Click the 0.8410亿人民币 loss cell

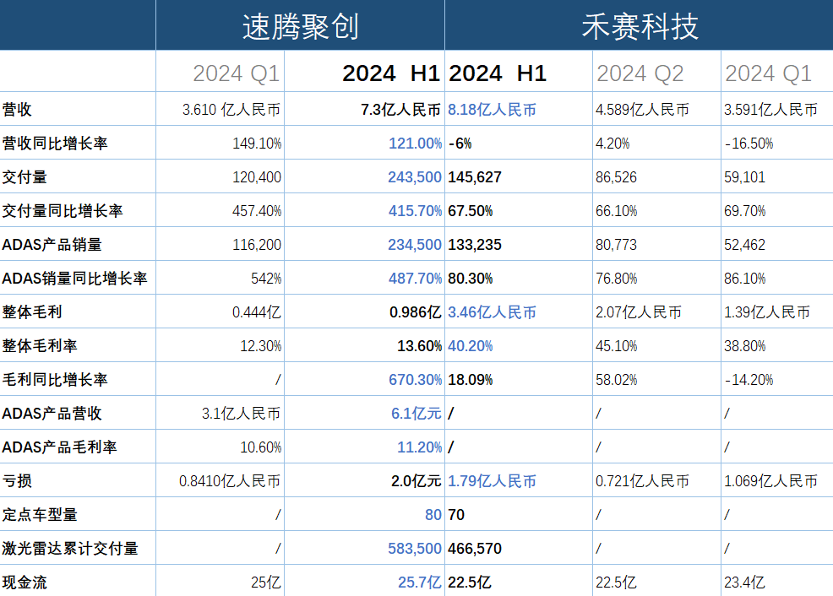click(x=220, y=481)
